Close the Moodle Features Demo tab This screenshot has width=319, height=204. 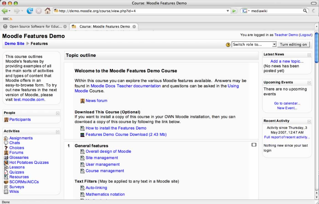(x=134, y=27)
